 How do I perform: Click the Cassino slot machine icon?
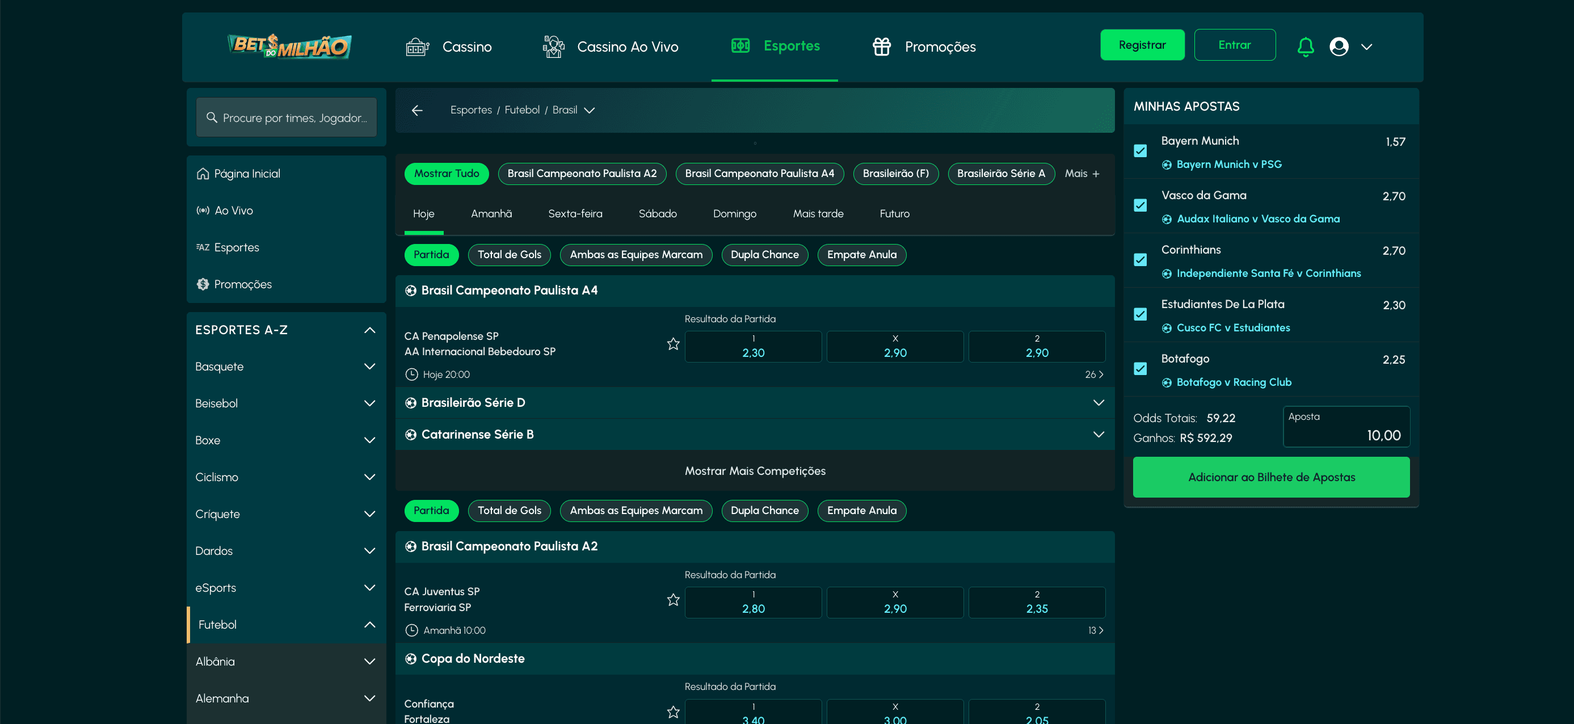(417, 47)
